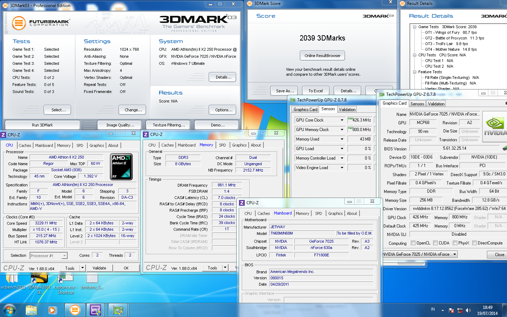This screenshot has height=317, width=507.
Task: Click Change... button under Settings
Action: pyautogui.click(x=133, y=110)
